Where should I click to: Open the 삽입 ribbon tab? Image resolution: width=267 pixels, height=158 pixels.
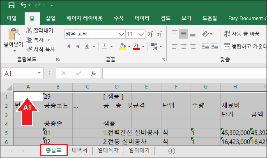tap(51, 18)
